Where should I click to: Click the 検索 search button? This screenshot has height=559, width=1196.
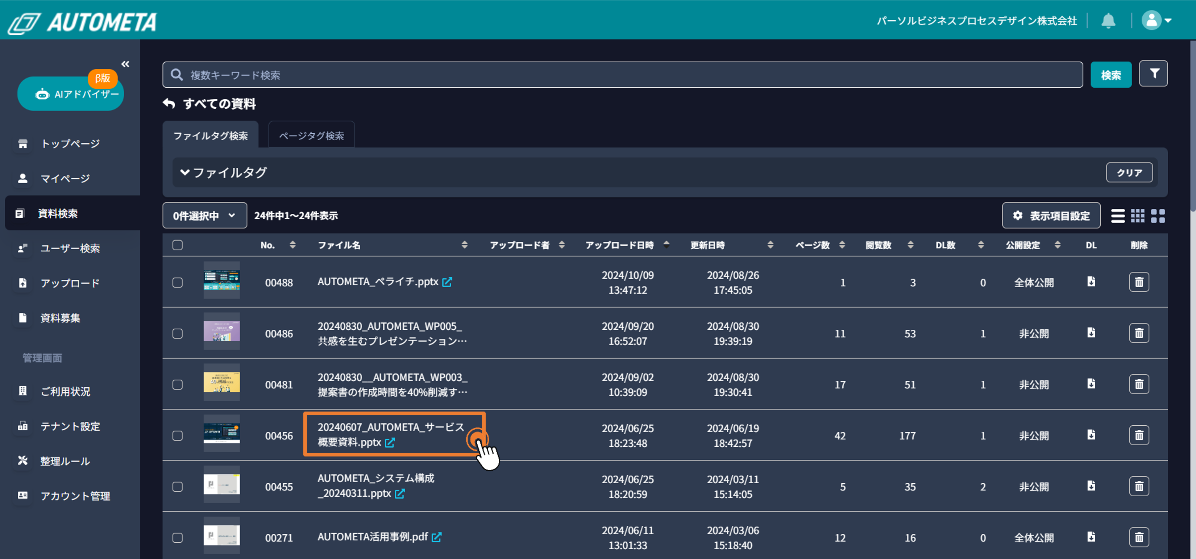click(x=1110, y=75)
